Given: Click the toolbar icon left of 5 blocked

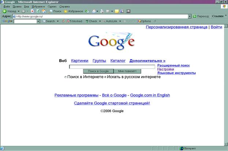Looking at the screenshot, I should (64, 21).
